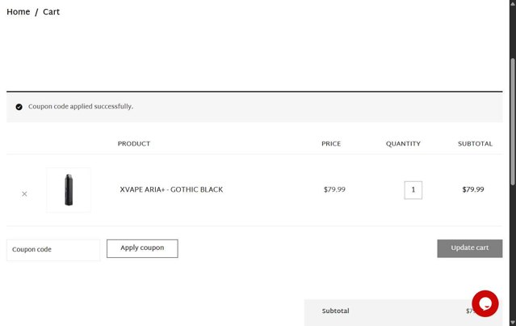Click the PRODUCT column header

(134, 144)
